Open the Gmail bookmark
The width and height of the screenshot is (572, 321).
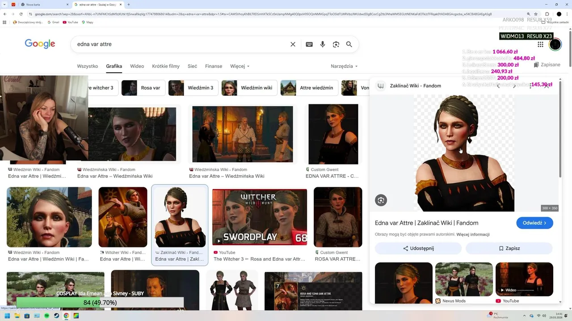pyautogui.click(x=53, y=22)
